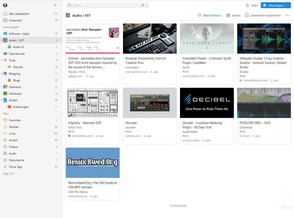Click the headphone icon in the collection header
This screenshot has width=294, height=218.
pyautogui.click(x=68, y=15)
